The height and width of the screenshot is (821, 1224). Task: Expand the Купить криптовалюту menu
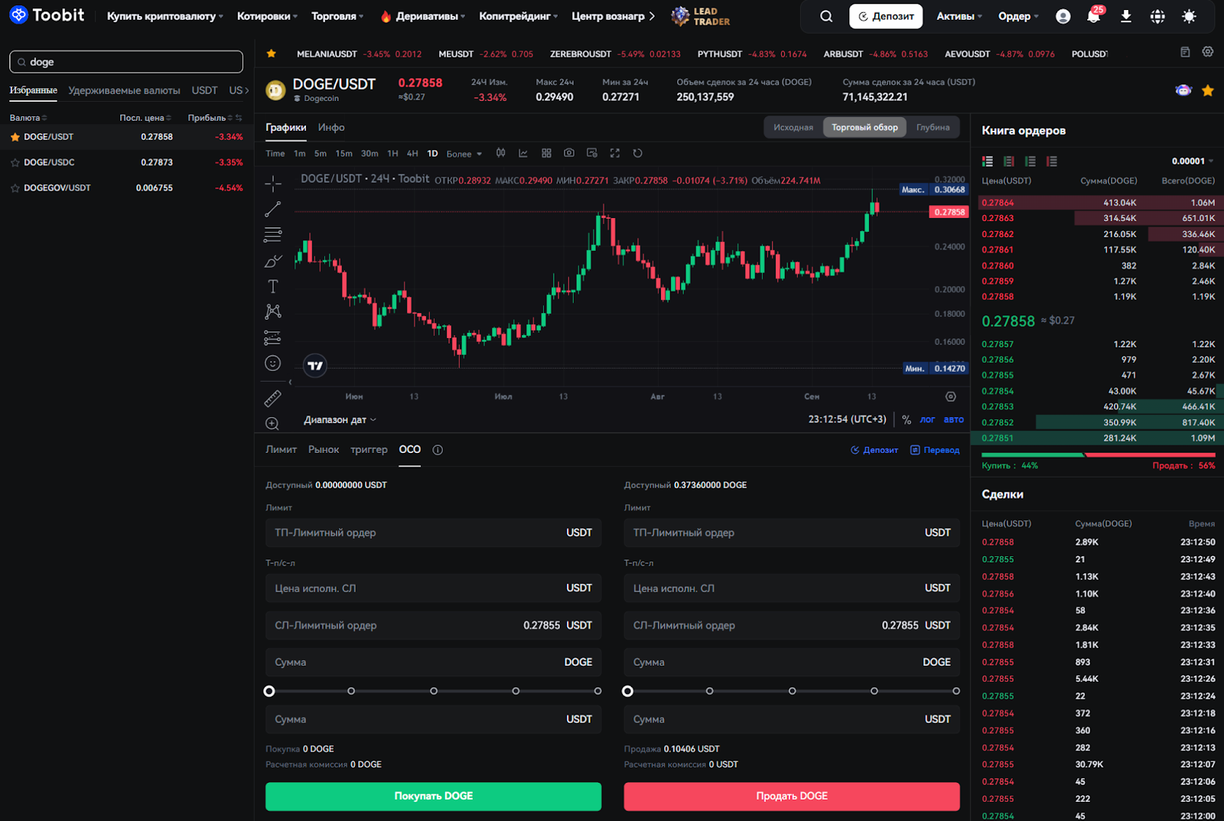pos(165,16)
